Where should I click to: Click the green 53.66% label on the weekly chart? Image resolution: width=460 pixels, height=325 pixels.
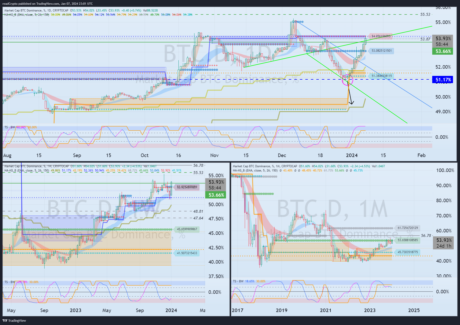point(216,195)
